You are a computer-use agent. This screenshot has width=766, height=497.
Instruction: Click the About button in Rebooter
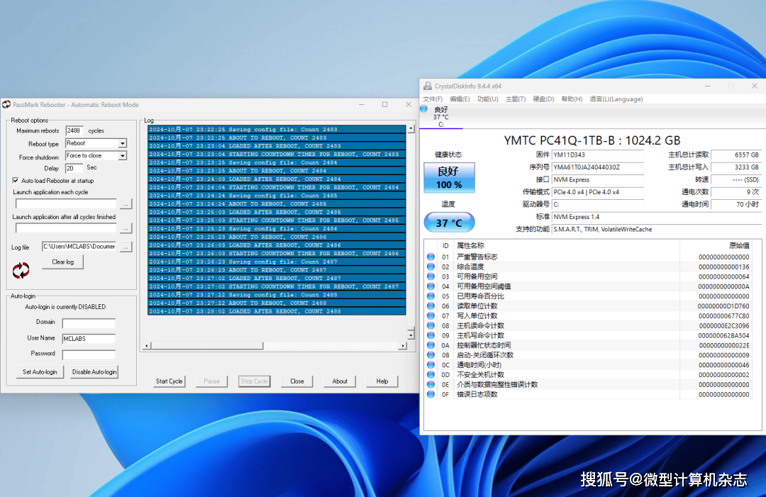(x=340, y=381)
